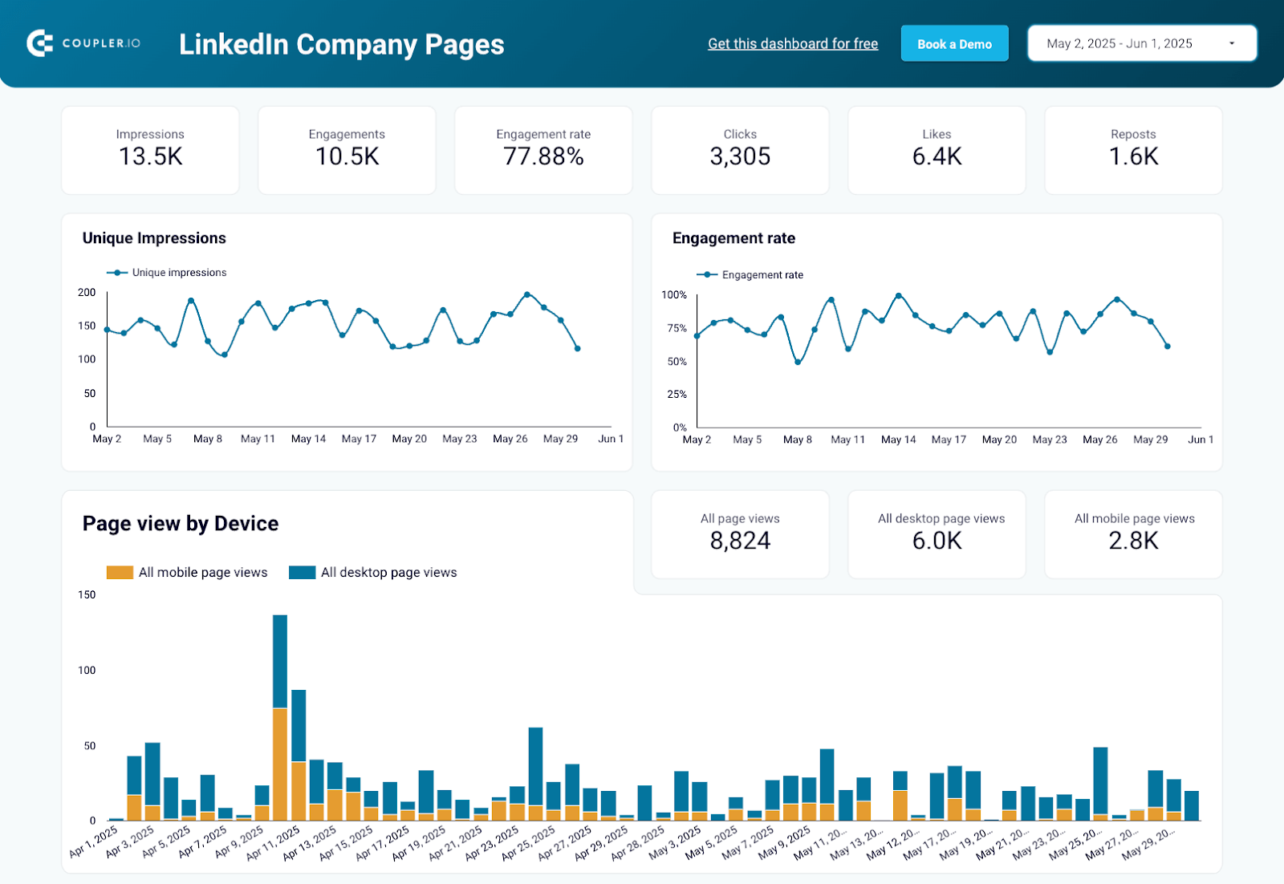This screenshot has width=1284, height=884.
Task: Click the Engagement rate chart title
Action: (733, 238)
